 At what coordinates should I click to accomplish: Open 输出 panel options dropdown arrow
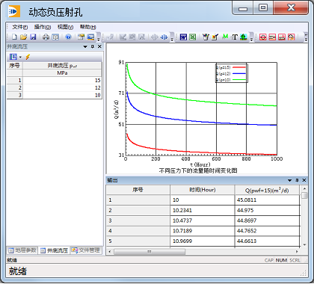coord(289,180)
